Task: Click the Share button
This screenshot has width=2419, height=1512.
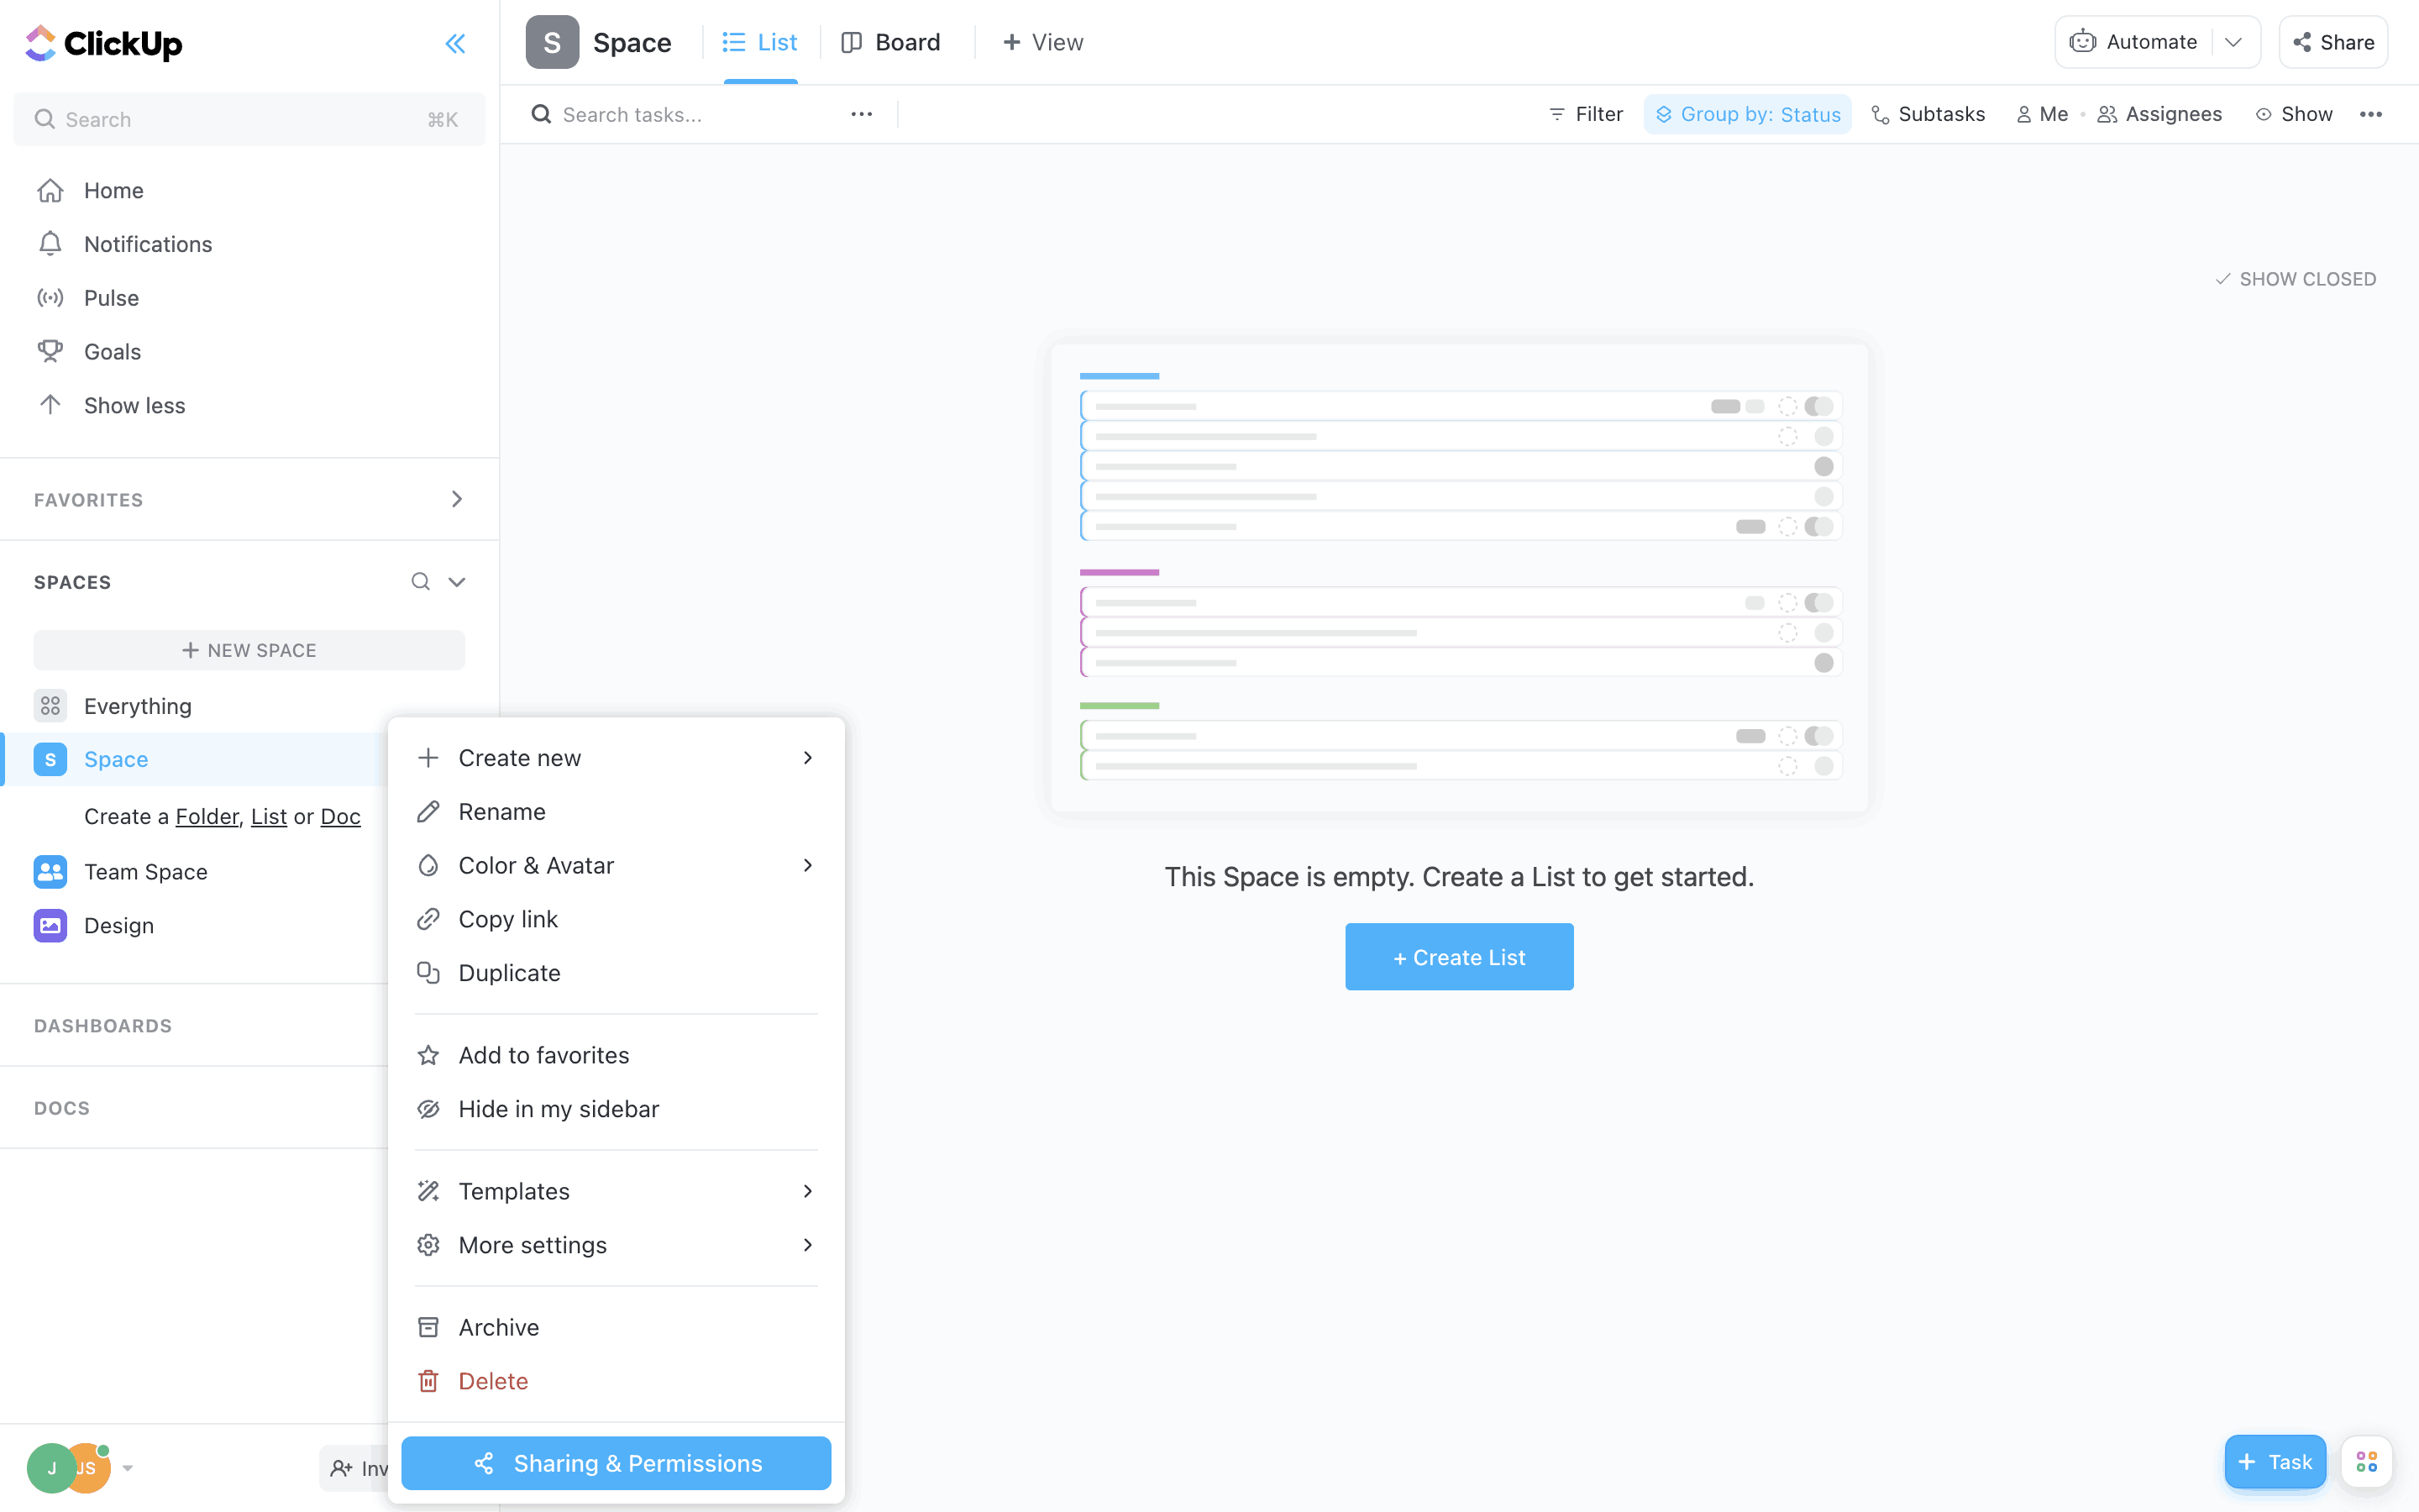Action: (2333, 42)
